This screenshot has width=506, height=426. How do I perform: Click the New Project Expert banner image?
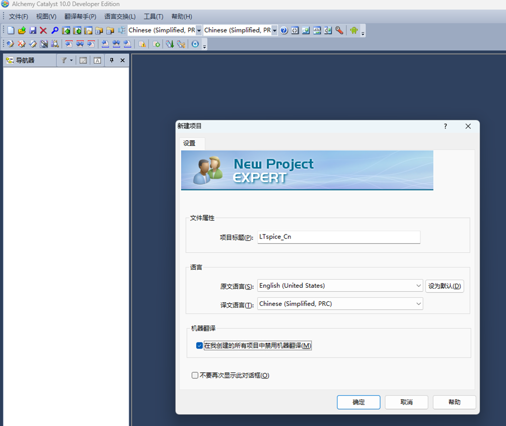pos(307,171)
